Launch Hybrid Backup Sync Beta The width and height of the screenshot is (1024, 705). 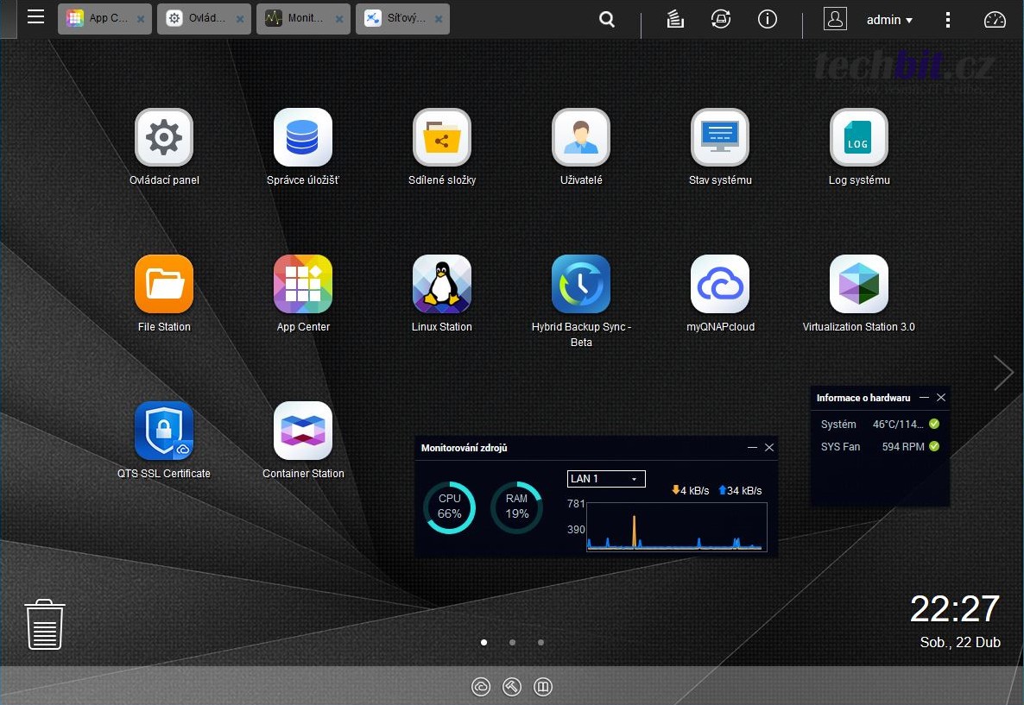[581, 284]
